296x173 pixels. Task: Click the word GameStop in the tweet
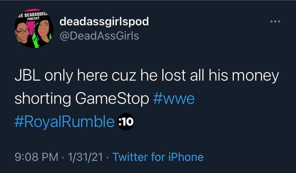click(112, 98)
